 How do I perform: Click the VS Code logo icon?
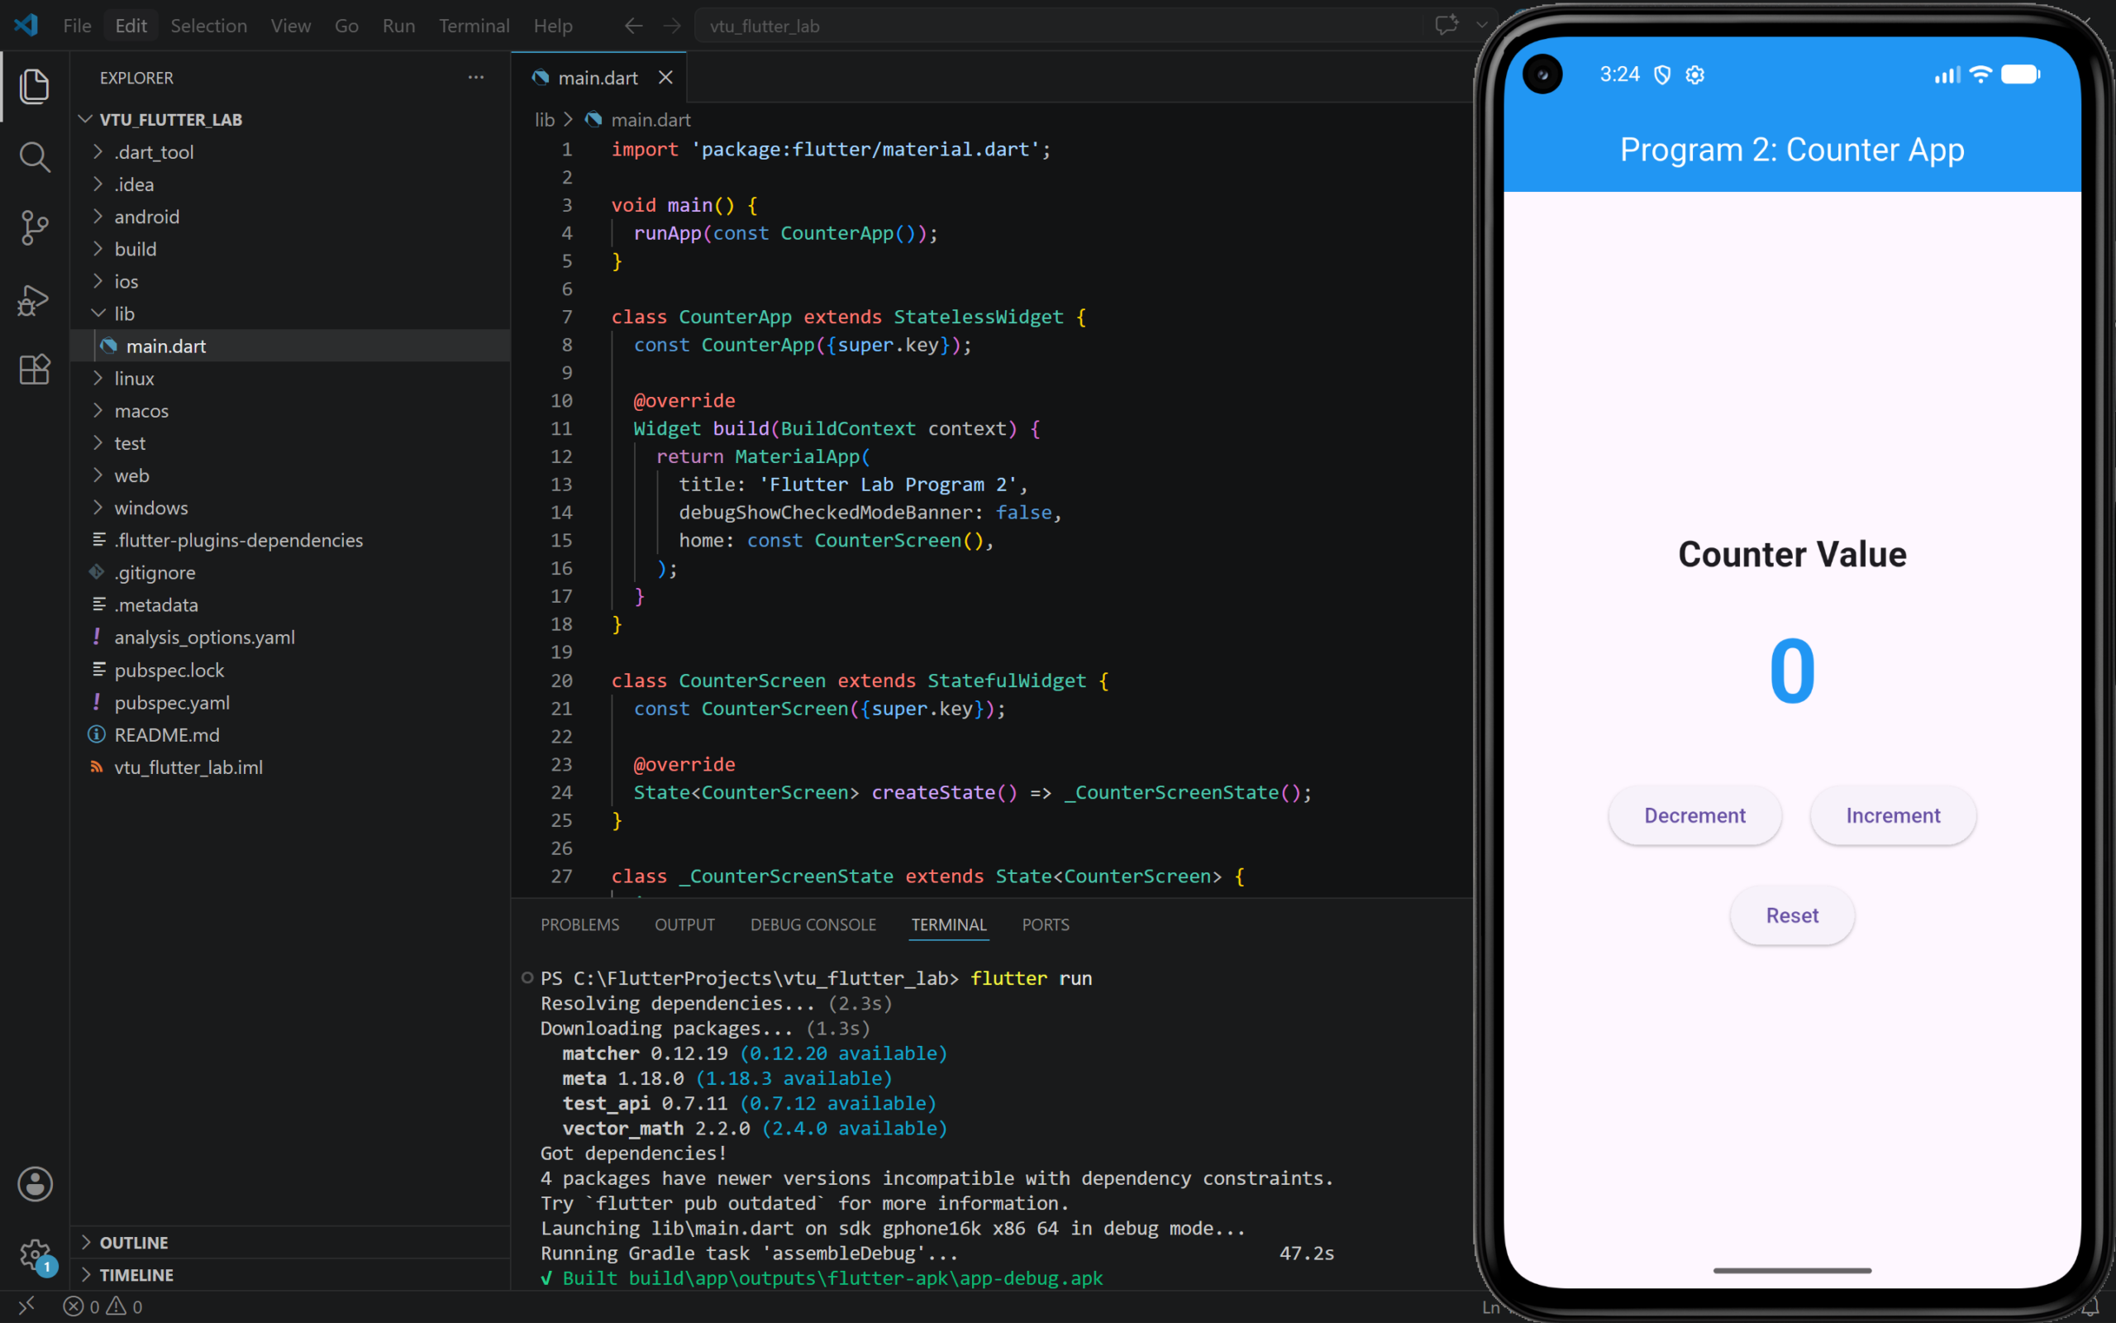(26, 26)
